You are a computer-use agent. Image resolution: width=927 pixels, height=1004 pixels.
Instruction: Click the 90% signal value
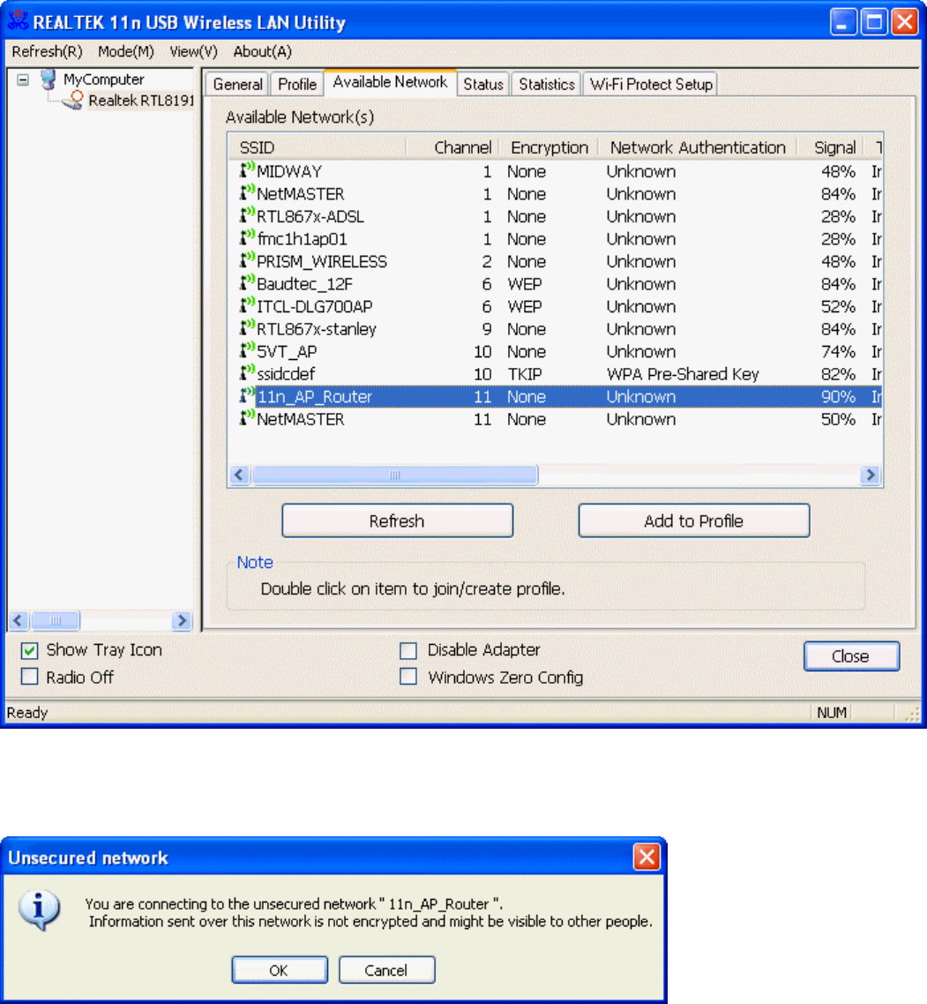tap(838, 396)
